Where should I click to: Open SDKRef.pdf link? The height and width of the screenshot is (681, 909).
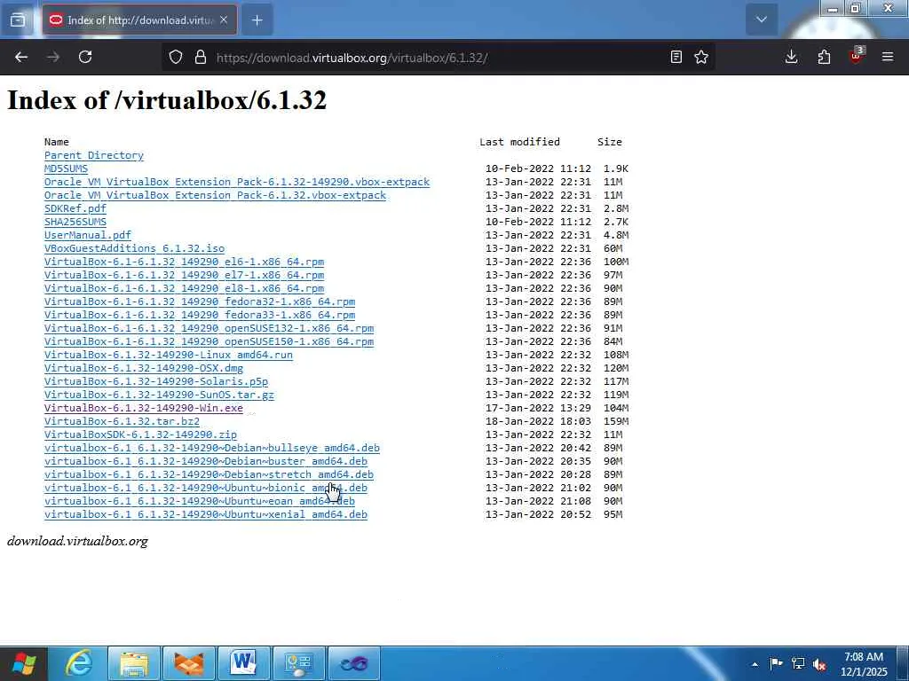pos(75,208)
